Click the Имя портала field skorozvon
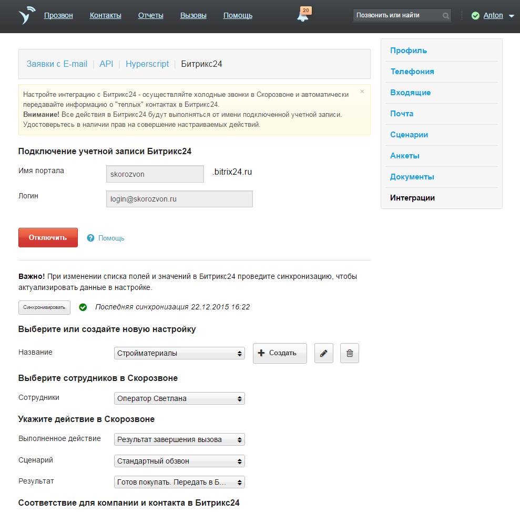The height and width of the screenshot is (512, 520). [x=155, y=174]
